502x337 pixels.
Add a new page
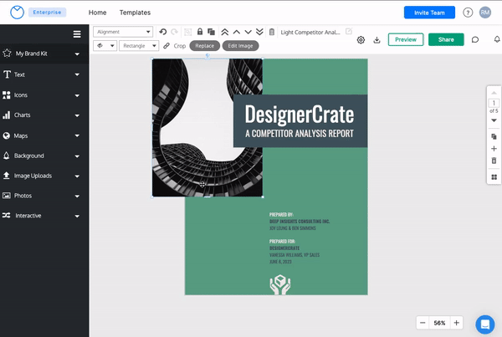(x=494, y=149)
